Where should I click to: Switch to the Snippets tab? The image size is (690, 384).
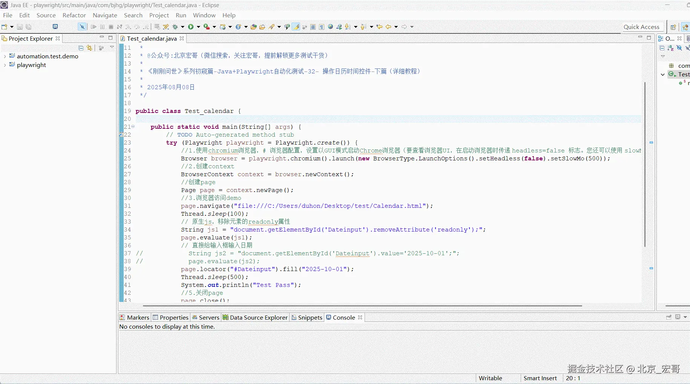click(x=307, y=317)
